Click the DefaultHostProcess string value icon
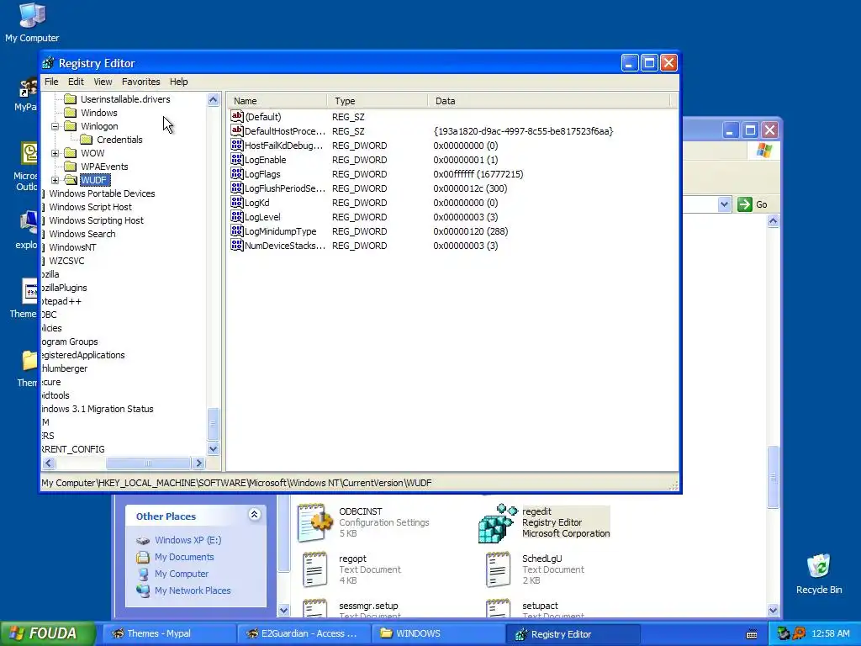Image resolution: width=861 pixels, height=646 pixels. pyautogui.click(x=236, y=130)
